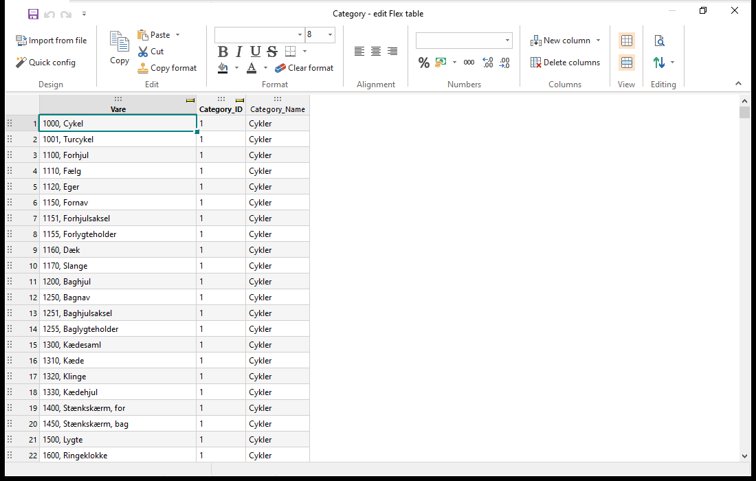Expand the font color dropdown arrow

pos(266,68)
